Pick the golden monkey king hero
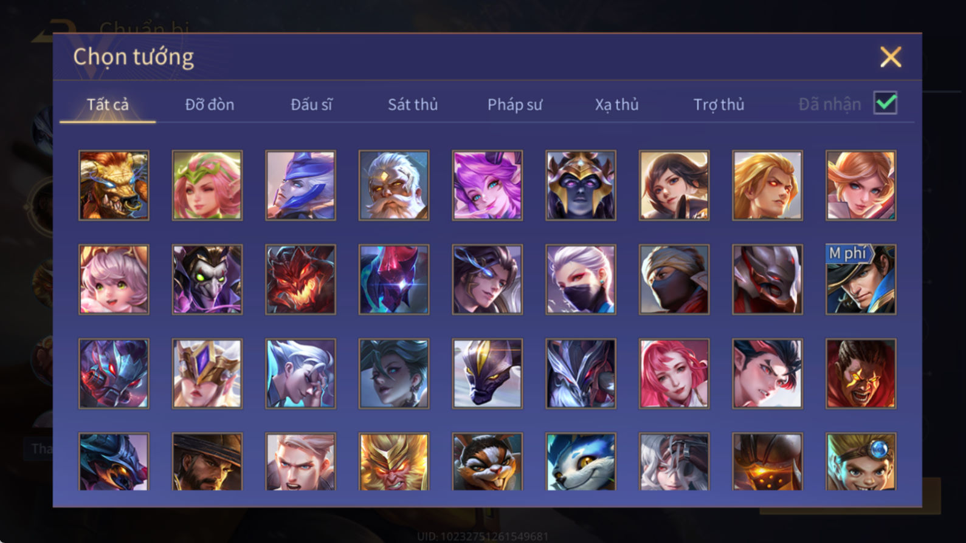 [x=394, y=462]
